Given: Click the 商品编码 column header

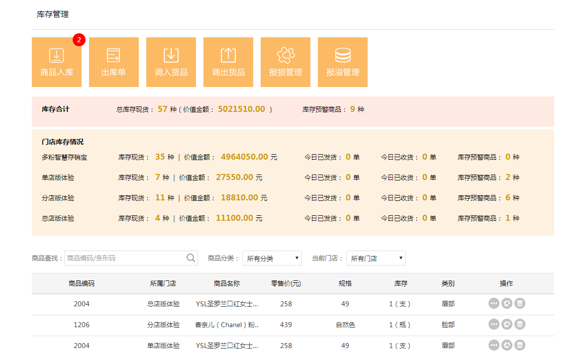Looking at the screenshot, I should coord(81,284).
